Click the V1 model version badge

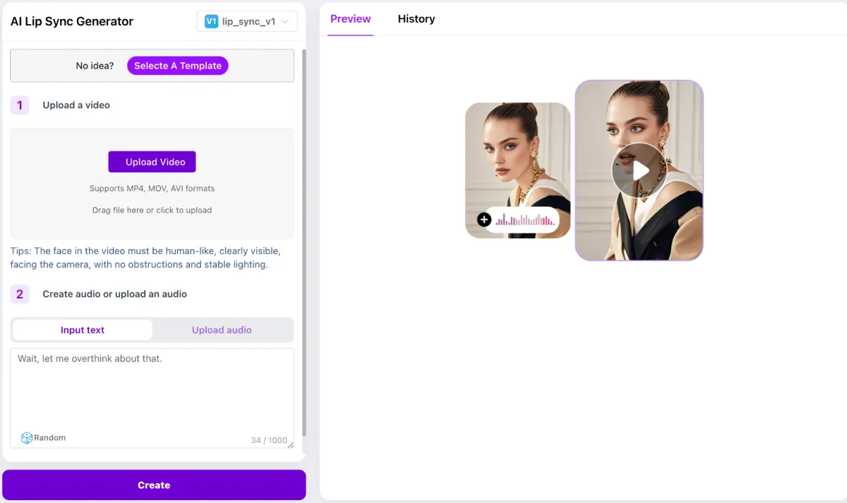(210, 21)
